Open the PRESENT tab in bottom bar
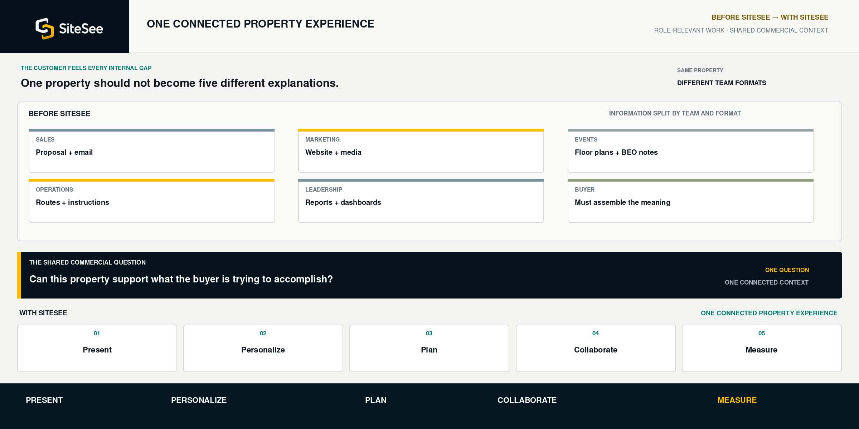Screen dimensions: 859x429 click(44, 400)
